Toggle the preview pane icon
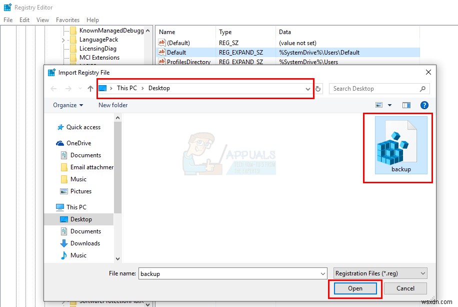This screenshot has width=458, height=307. point(406,105)
